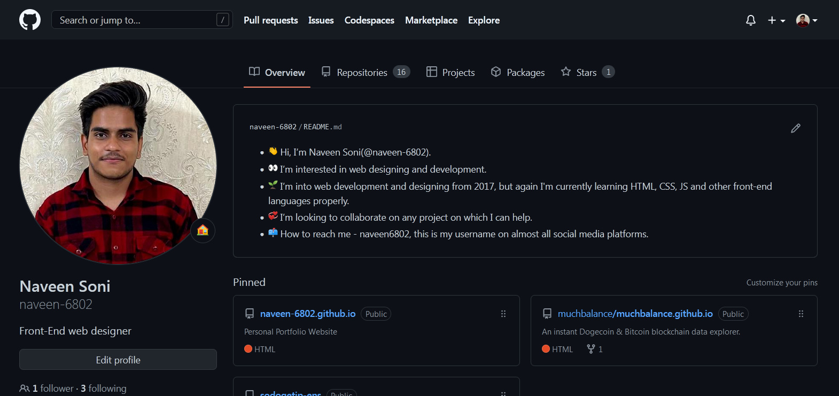The image size is (839, 396).
Task: Open Explore page
Action: click(x=484, y=20)
